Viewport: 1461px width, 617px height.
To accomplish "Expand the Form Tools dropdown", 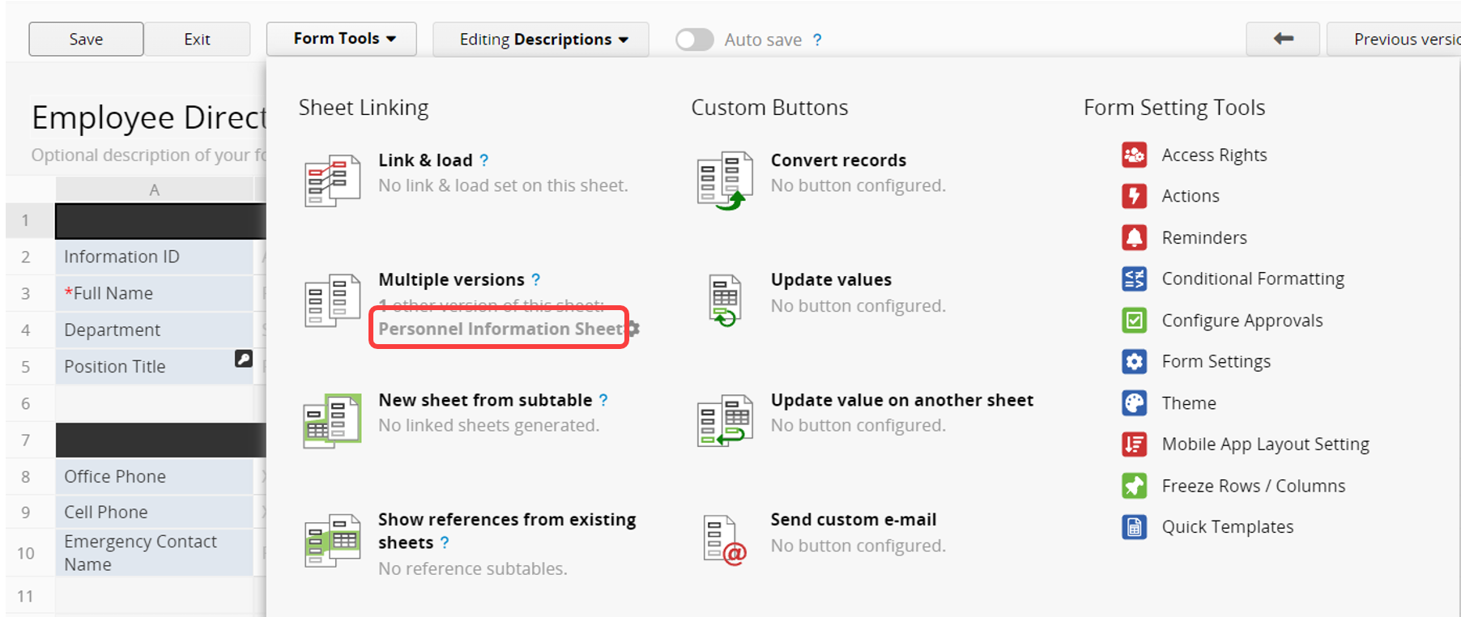I will [x=342, y=39].
